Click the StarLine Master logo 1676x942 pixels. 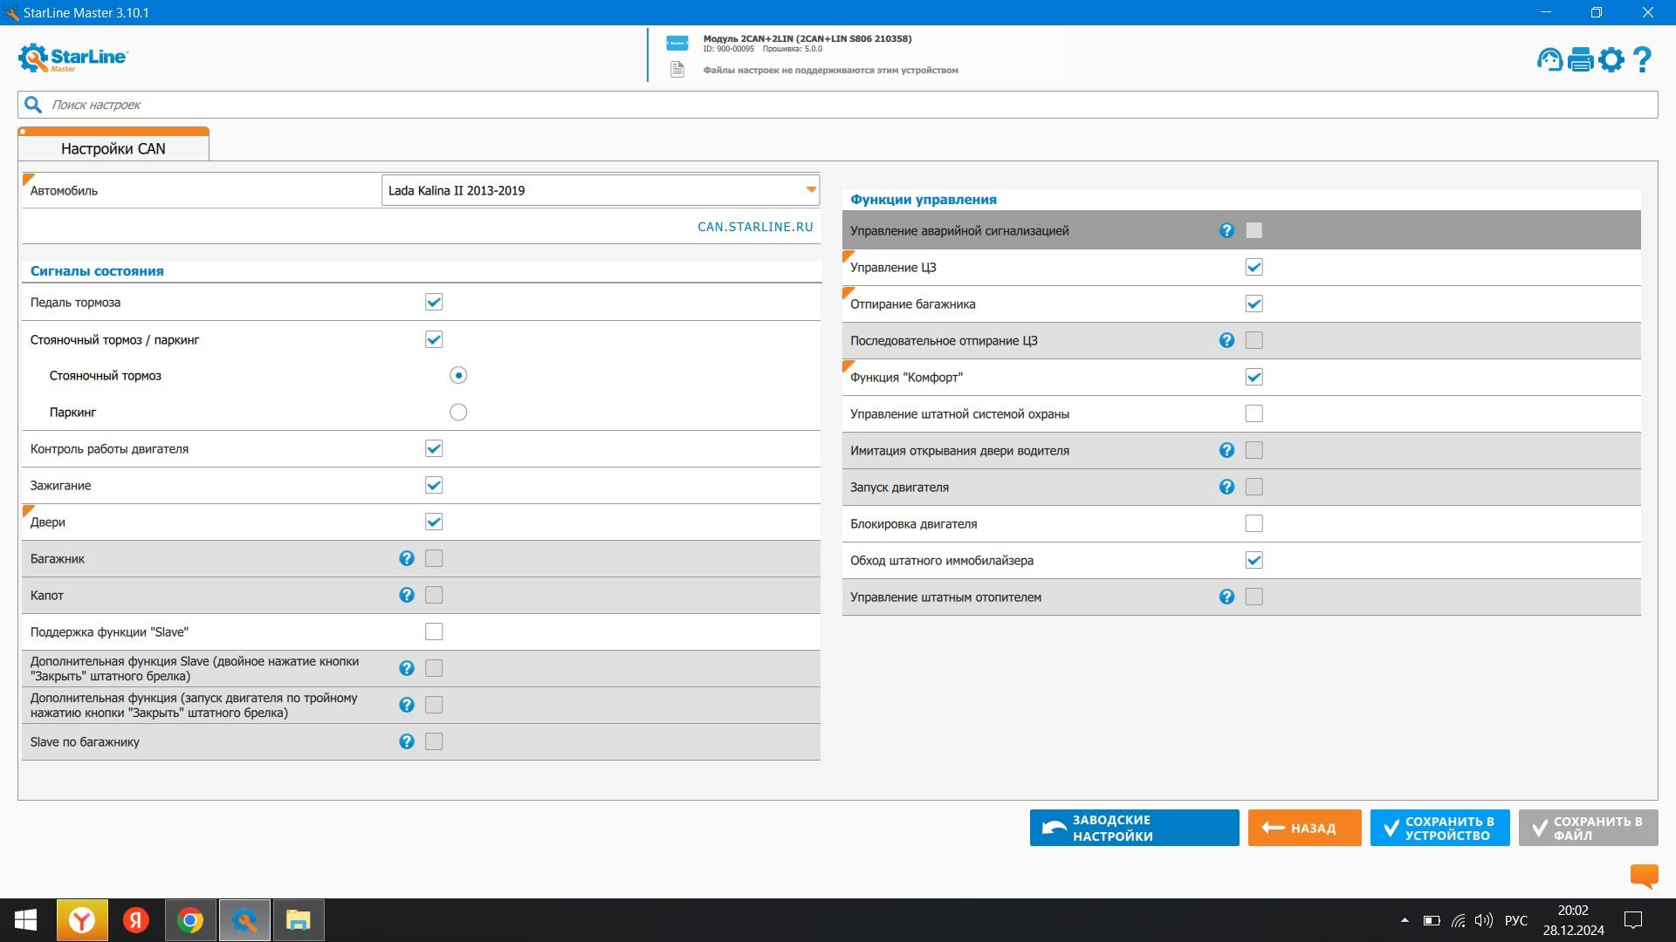[72, 58]
